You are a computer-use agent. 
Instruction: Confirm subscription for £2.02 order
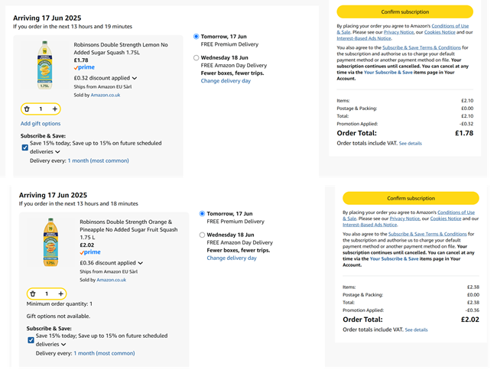tap(411, 198)
